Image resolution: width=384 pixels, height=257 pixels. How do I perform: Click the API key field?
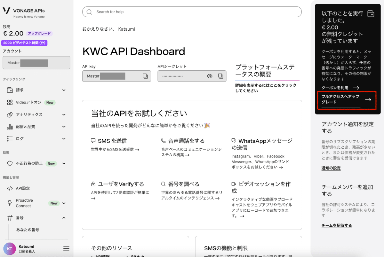click(x=116, y=76)
